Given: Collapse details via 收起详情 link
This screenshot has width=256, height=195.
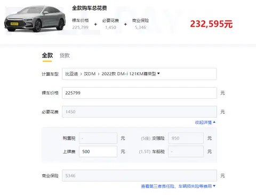Looking at the screenshot, I should point(203,122).
